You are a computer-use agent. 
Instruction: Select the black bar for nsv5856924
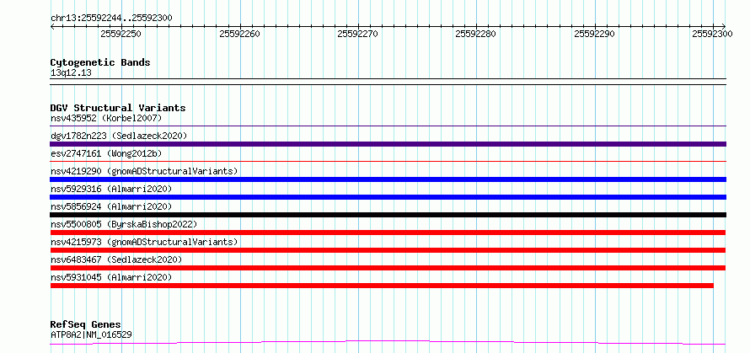[x=388, y=215]
